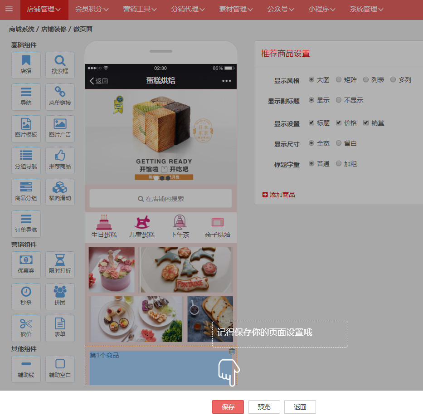Viewport: 423px width, 416px height.
Task: Pick the 限时打折 hourglass component
Action: pos(60,264)
